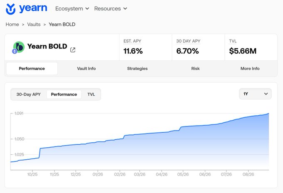This screenshot has height=193, width=283.
Task: Click the 06/26 x-axis label
Action: 205,174
